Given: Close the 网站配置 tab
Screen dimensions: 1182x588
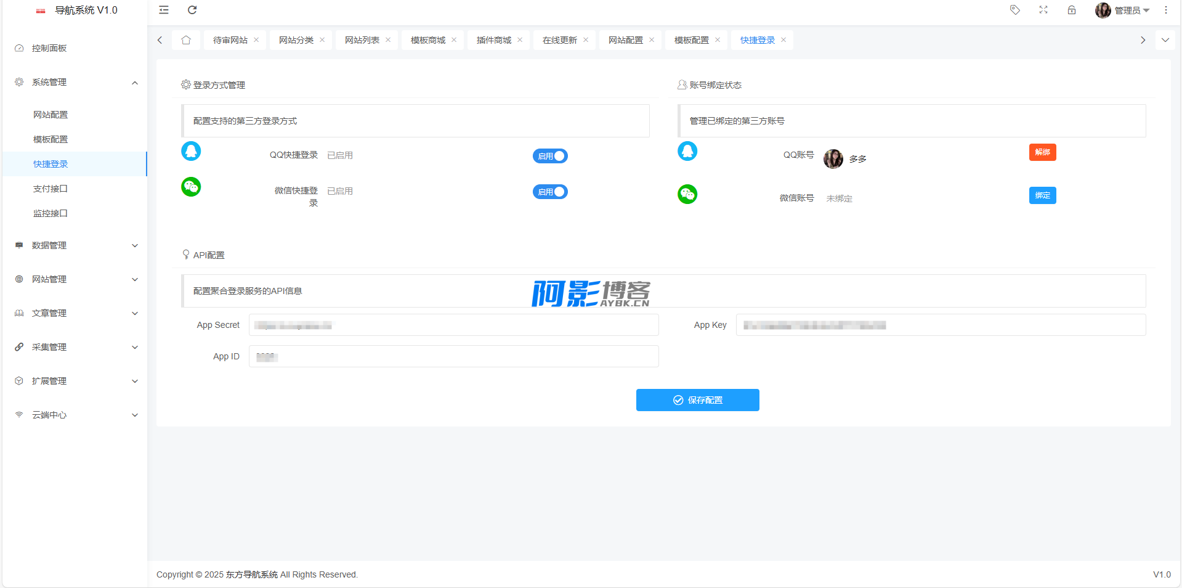Looking at the screenshot, I should [652, 40].
